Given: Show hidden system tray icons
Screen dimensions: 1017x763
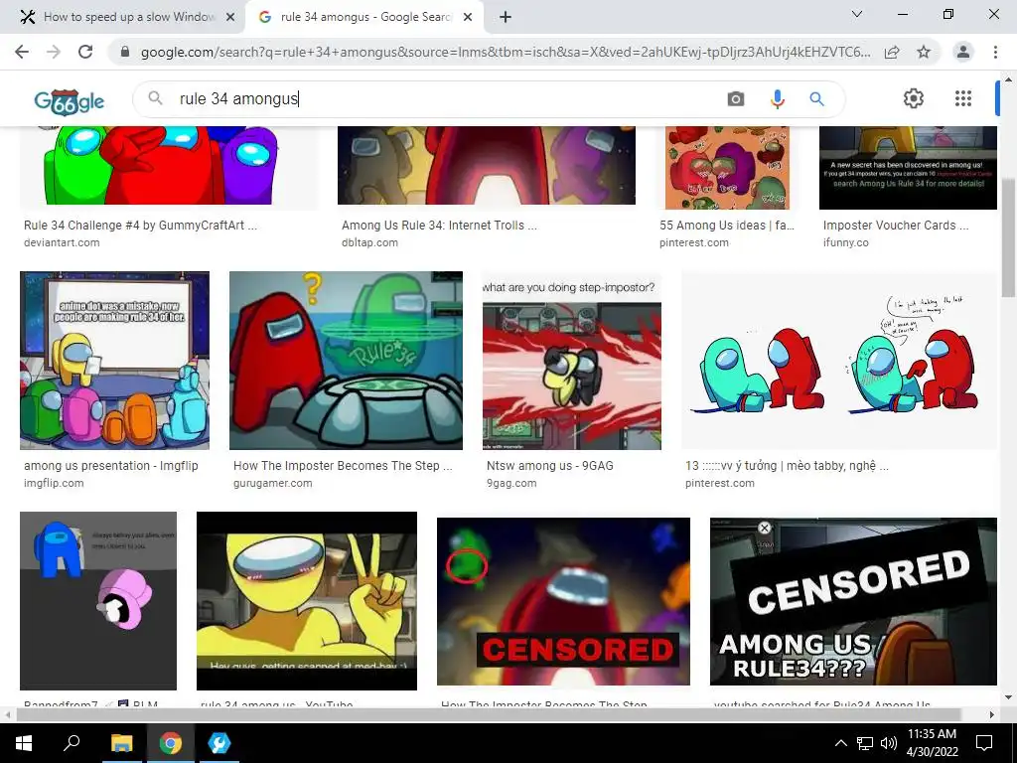Looking at the screenshot, I should click(840, 743).
